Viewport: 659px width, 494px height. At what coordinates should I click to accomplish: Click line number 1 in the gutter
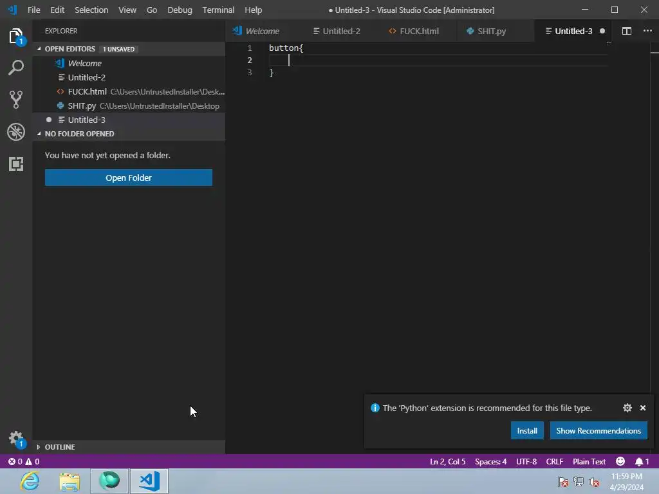(x=250, y=48)
